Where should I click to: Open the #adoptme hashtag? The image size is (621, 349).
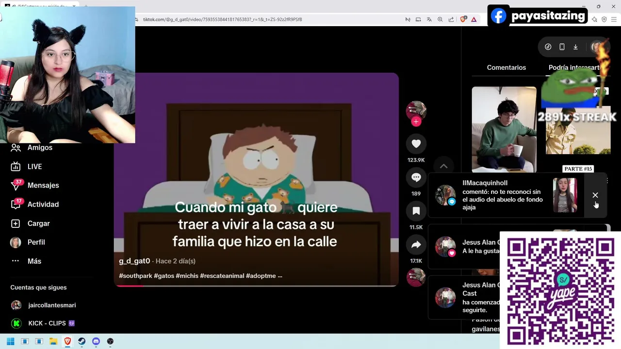click(x=261, y=276)
